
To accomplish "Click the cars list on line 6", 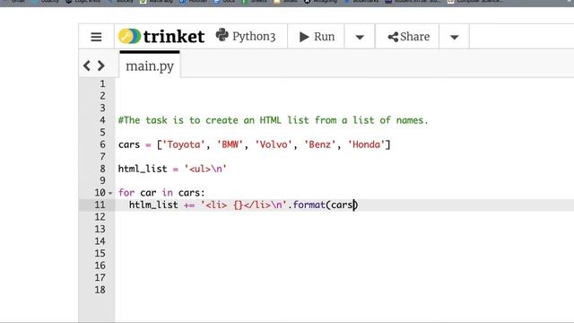I will pyautogui.click(x=255, y=144).
